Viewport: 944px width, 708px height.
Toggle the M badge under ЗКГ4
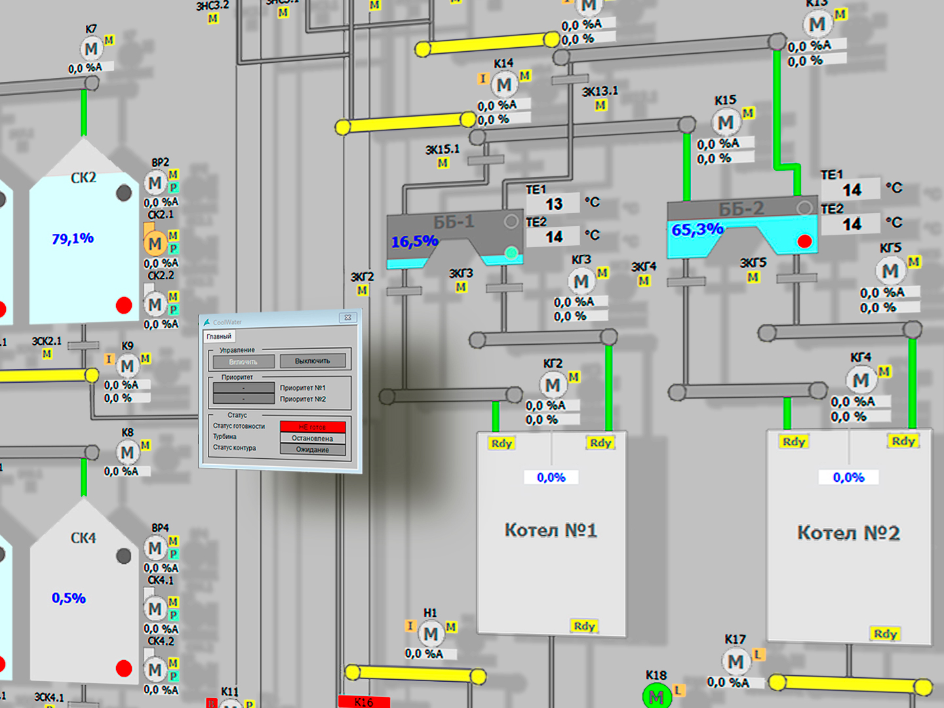click(644, 281)
